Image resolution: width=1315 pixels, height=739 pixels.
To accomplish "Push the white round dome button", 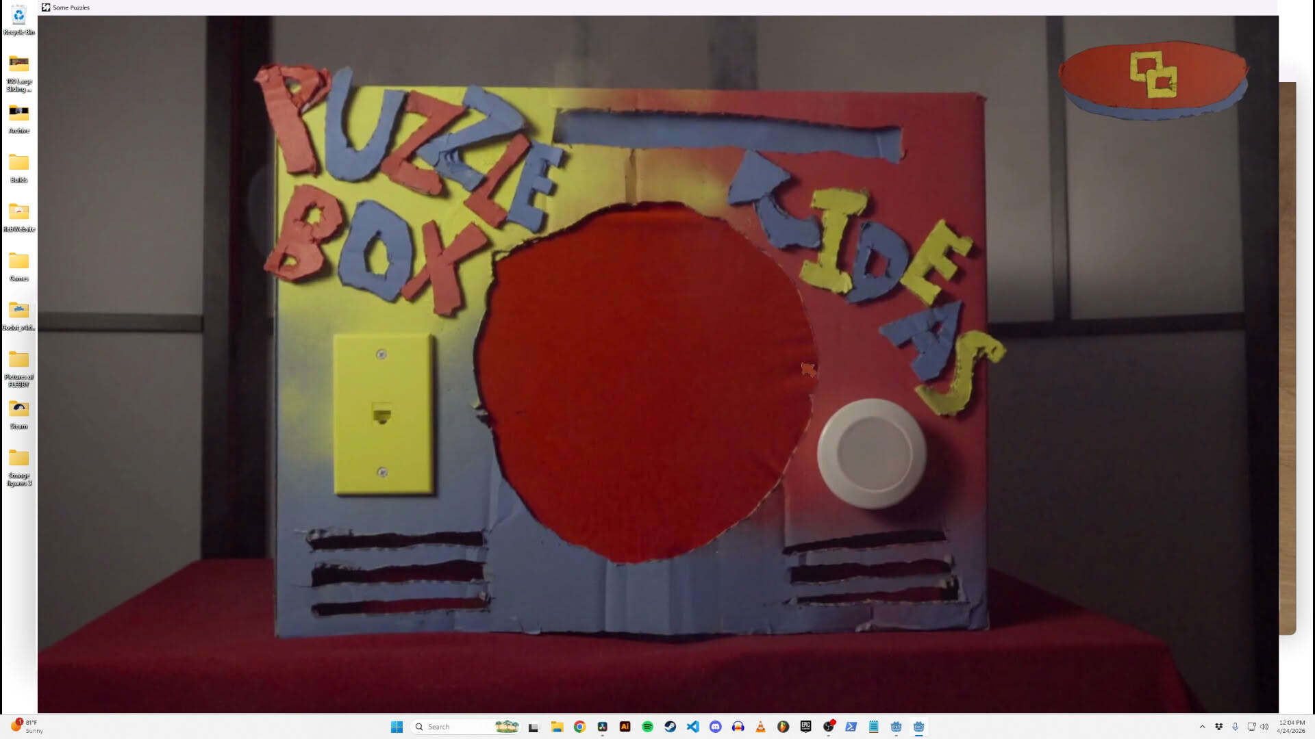I will [x=871, y=454].
